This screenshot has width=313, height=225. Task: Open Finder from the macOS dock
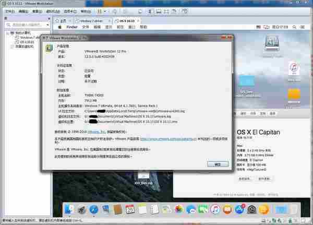(68, 210)
